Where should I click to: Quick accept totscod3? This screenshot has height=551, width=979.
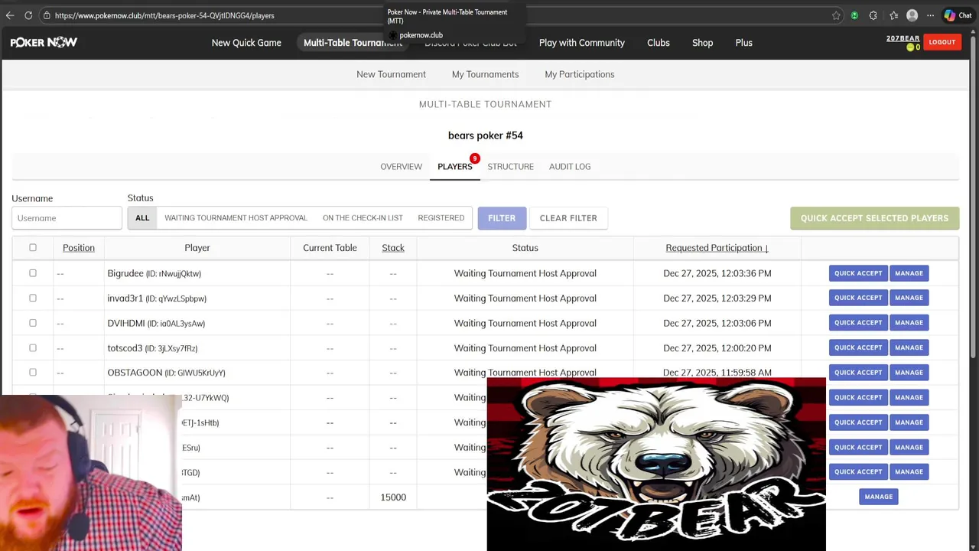858,347
